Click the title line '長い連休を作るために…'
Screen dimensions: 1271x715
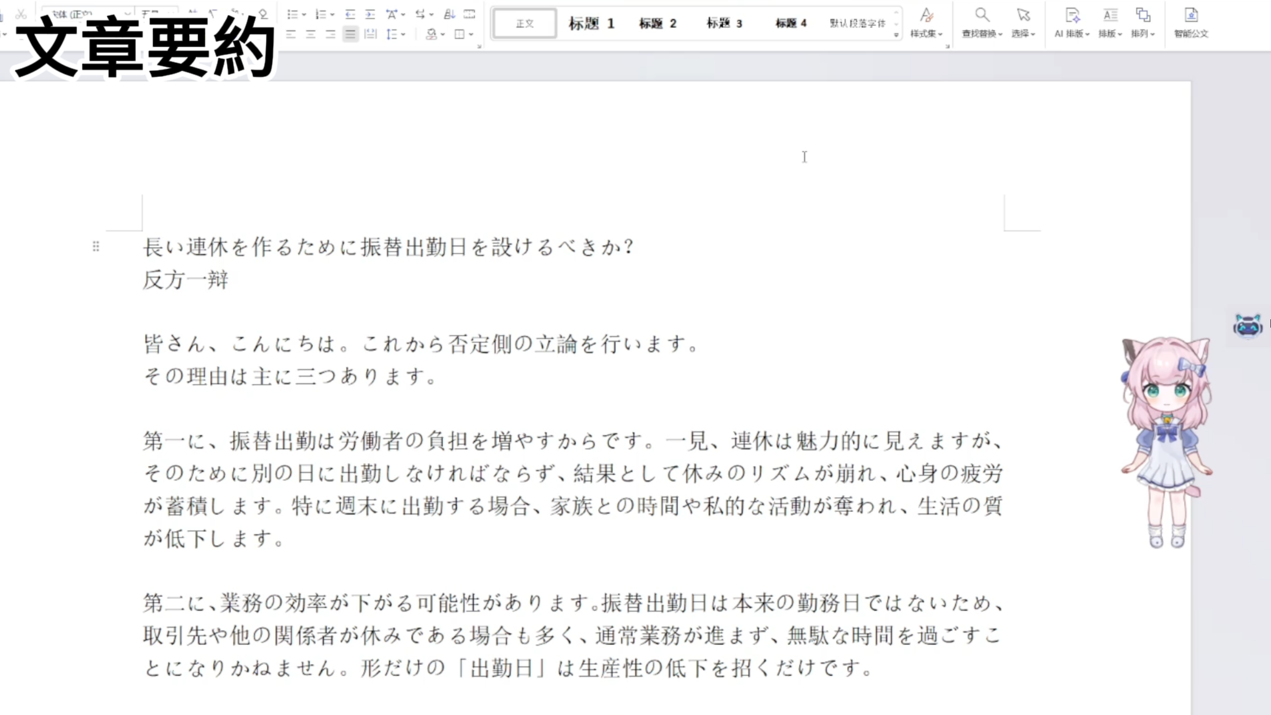pos(389,247)
